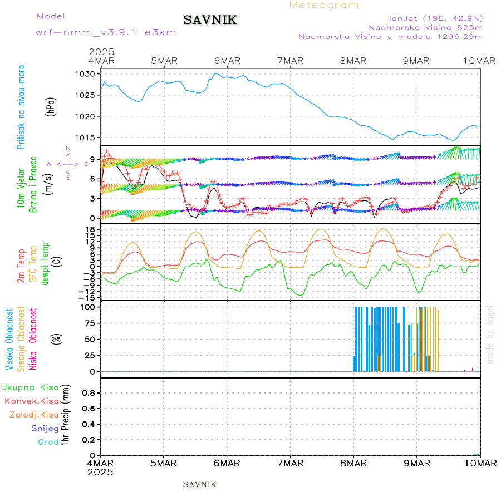Select the 8MAR date marker on the bottom axis
The width and height of the screenshot is (501, 501).
click(354, 463)
